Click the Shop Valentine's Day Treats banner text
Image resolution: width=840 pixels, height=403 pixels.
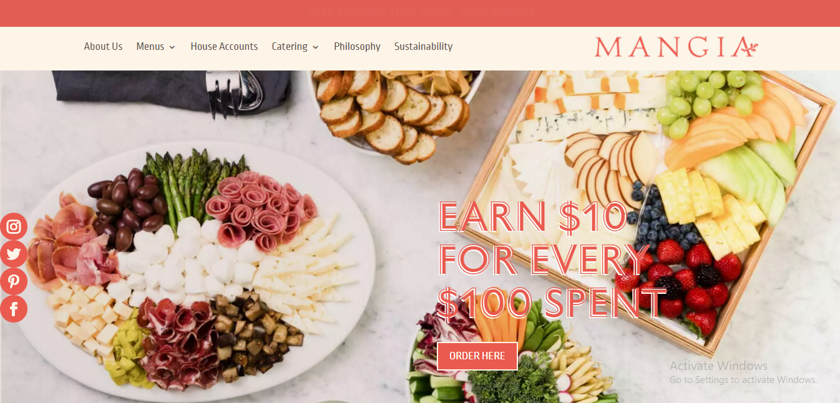coord(382,11)
